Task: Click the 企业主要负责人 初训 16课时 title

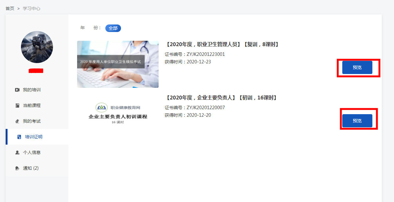Action: coord(221,98)
